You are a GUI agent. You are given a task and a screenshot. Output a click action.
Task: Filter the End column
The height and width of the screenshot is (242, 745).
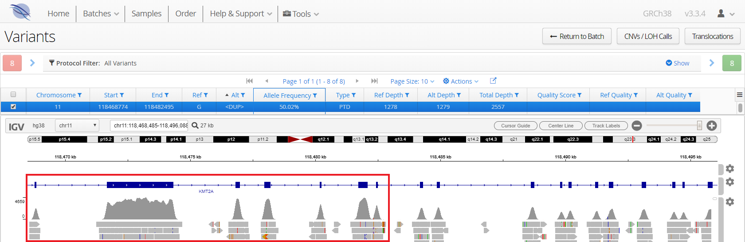tap(167, 95)
